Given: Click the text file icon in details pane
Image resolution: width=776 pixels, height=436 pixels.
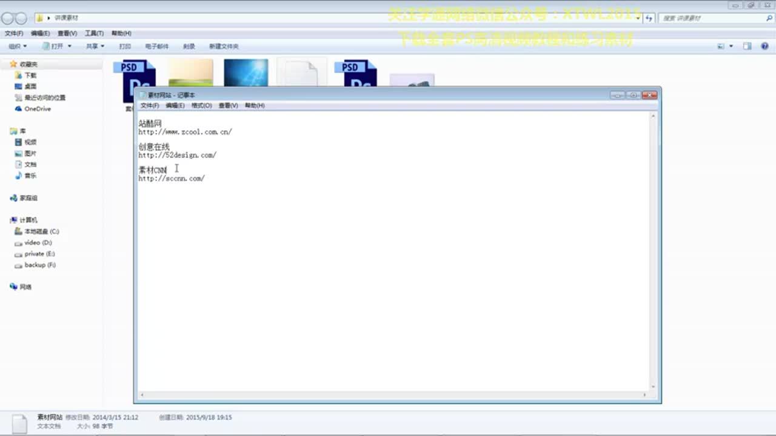Looking at the screenshot, I should pos(19,423).
